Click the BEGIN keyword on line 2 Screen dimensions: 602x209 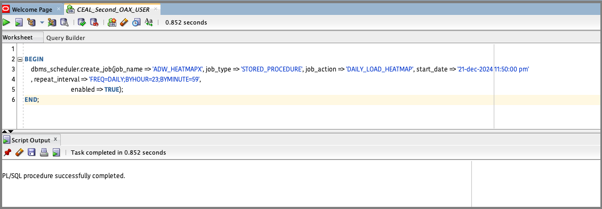(34, 59)
